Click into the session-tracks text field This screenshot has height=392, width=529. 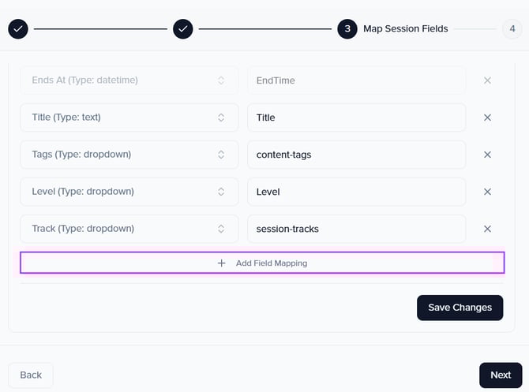(x=355, y=229)
